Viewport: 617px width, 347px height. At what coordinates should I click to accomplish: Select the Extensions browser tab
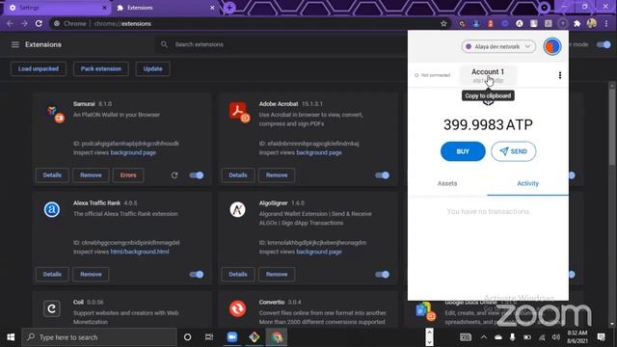coord(166,8)
